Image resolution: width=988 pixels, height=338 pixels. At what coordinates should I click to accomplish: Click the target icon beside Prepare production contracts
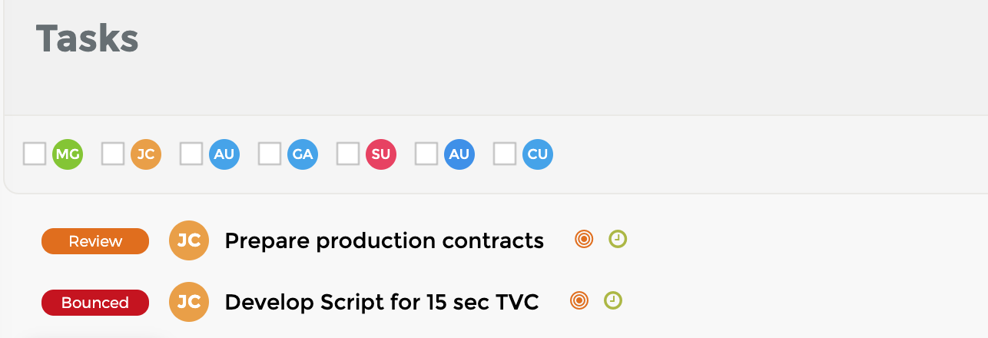pos(584,240)
